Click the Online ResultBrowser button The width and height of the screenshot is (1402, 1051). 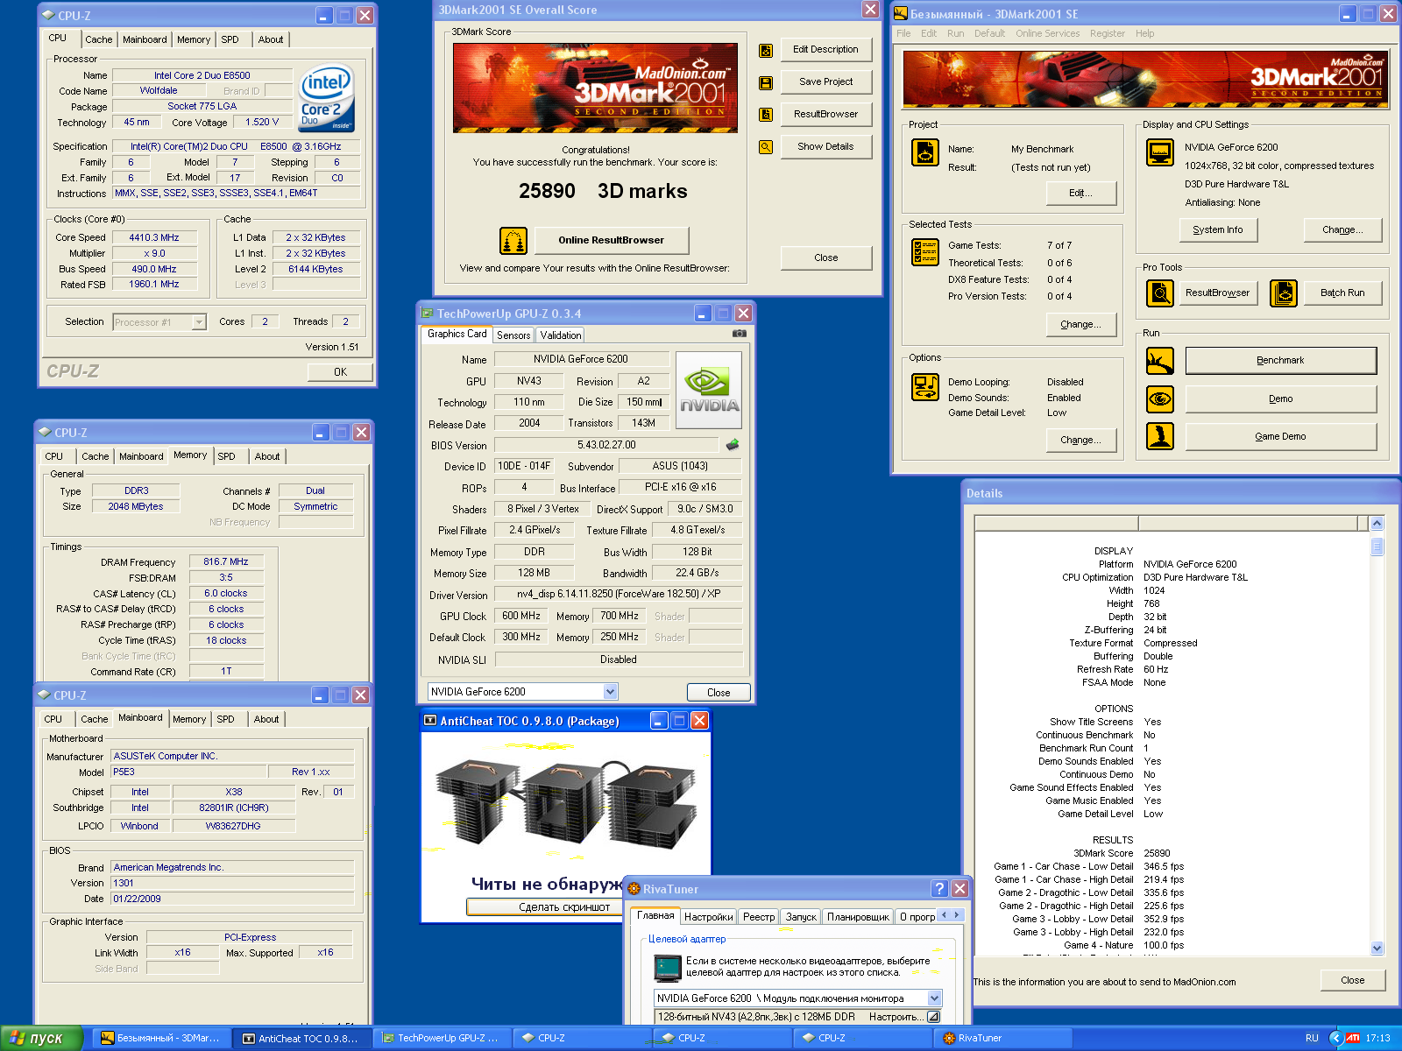[x=611, y=240]
